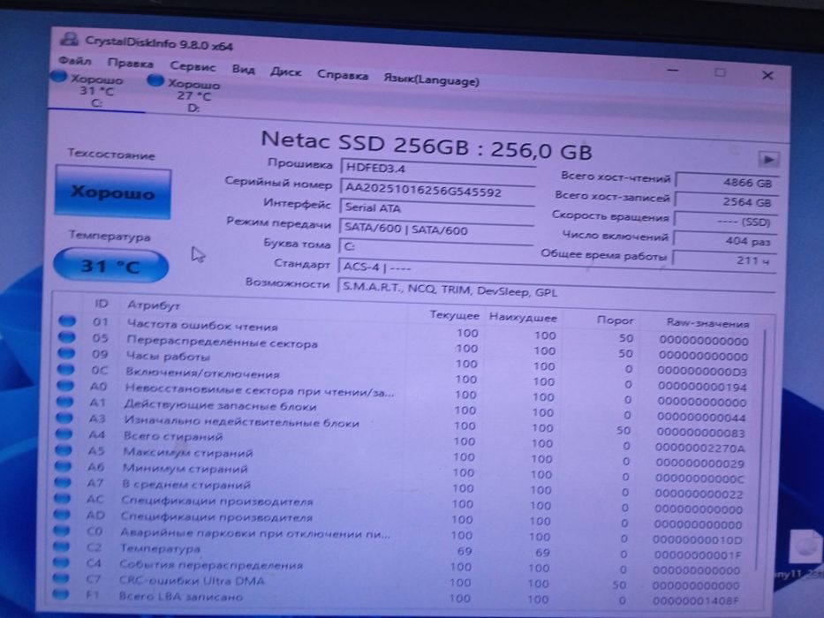Image resolution: width=824 pixels, height=618 pixels.
Task: Click the blue status circle of disk C:
Action: coord(59,78)
